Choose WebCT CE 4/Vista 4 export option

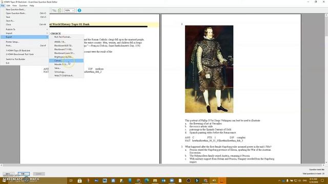point(66,76)
